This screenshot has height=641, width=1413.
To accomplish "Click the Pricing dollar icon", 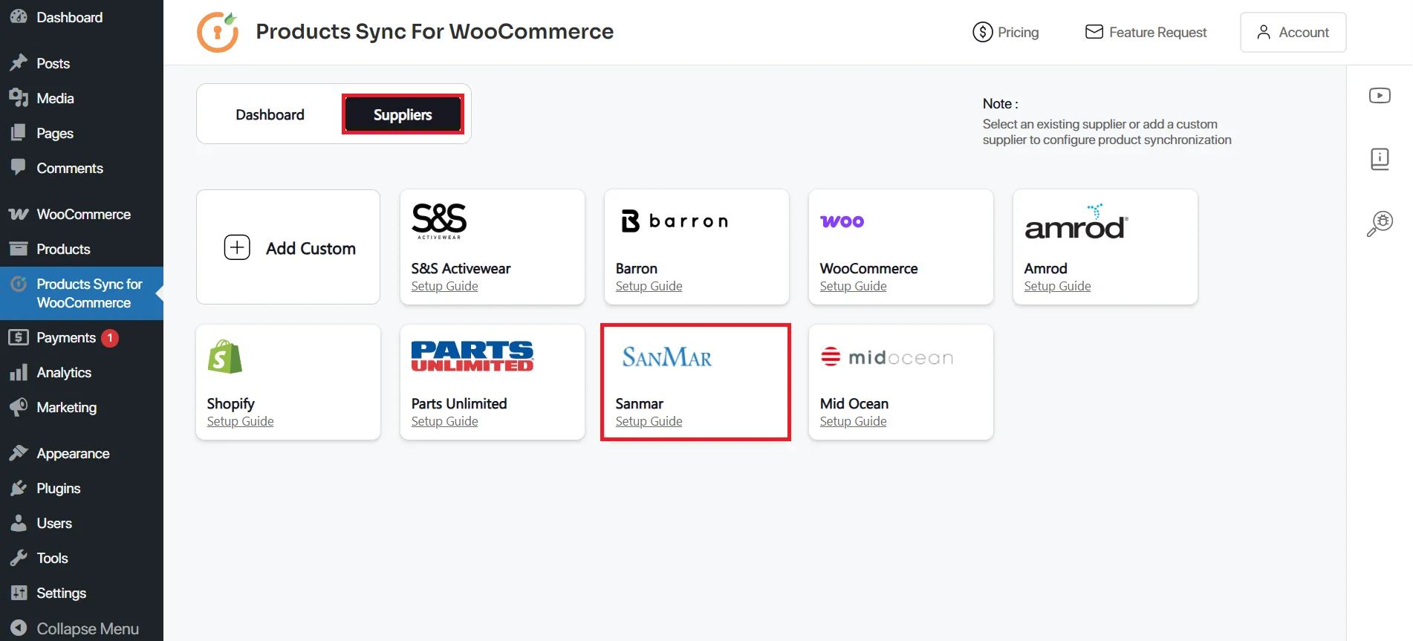I will [981, 32].
